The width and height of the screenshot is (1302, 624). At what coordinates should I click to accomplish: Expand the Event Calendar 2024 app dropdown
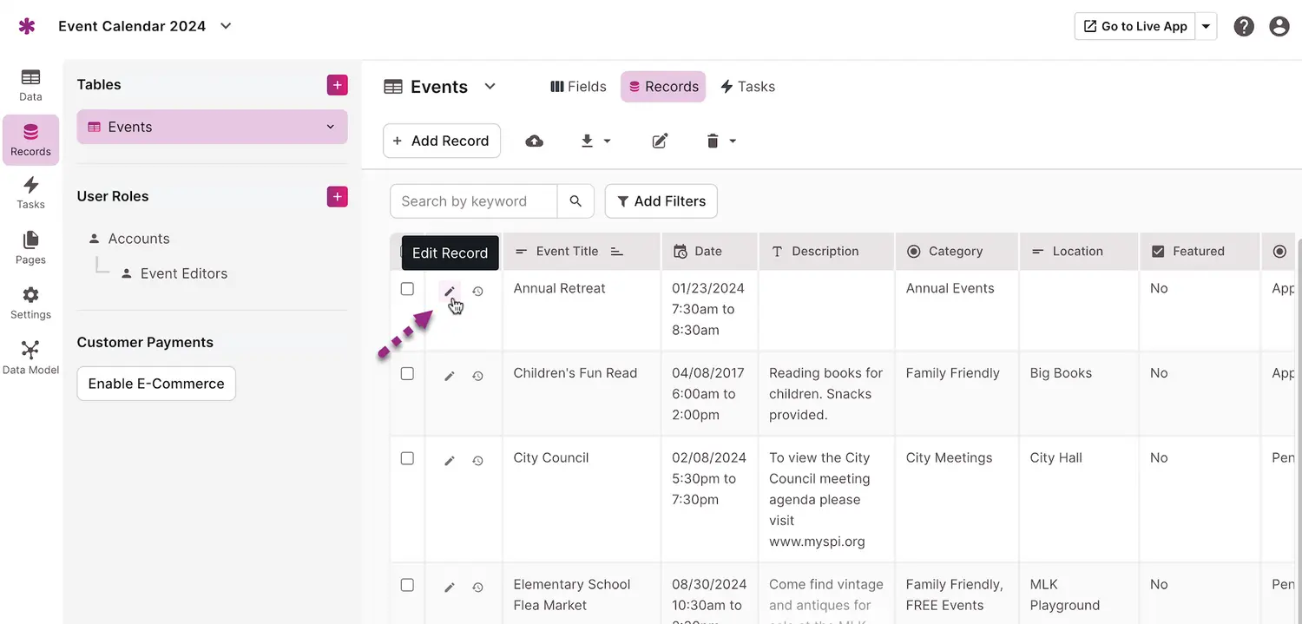[x=226, y=26]
